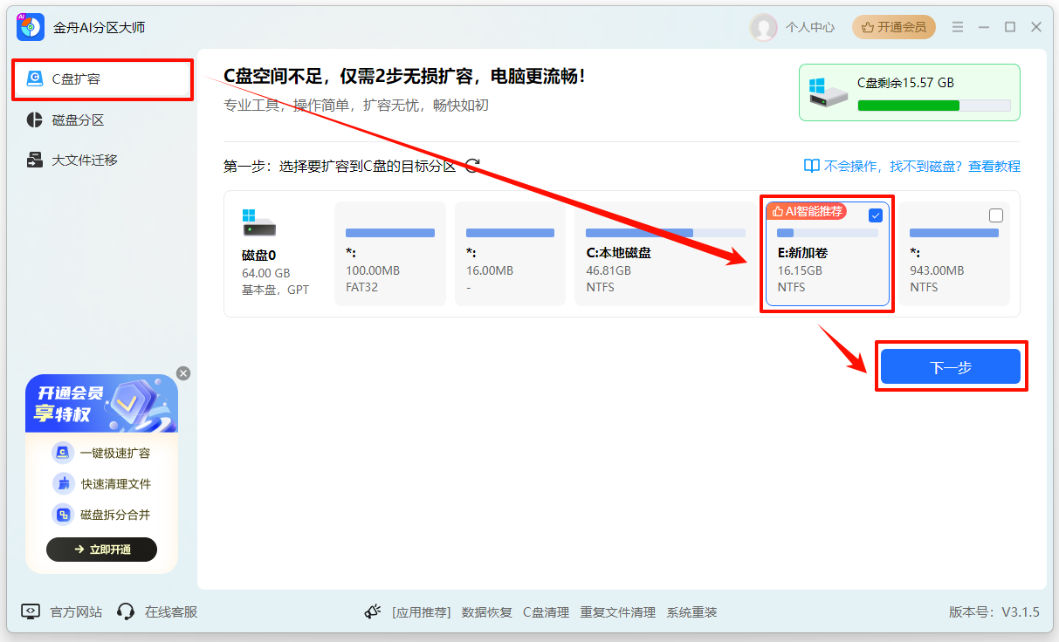Open the 系统重装 recommended app

[x=691, y=612]
